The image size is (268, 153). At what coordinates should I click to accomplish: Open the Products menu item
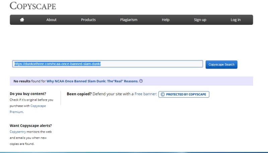[88, 20]
